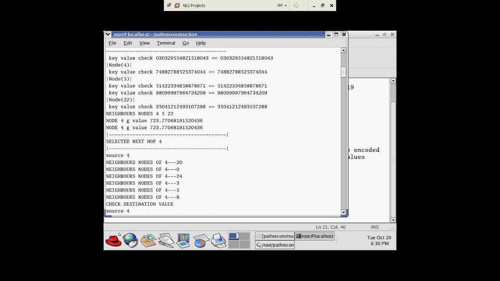Open the terminal window menu arrow
This screenshot has height=281, width=500.
tap(108, 34)
